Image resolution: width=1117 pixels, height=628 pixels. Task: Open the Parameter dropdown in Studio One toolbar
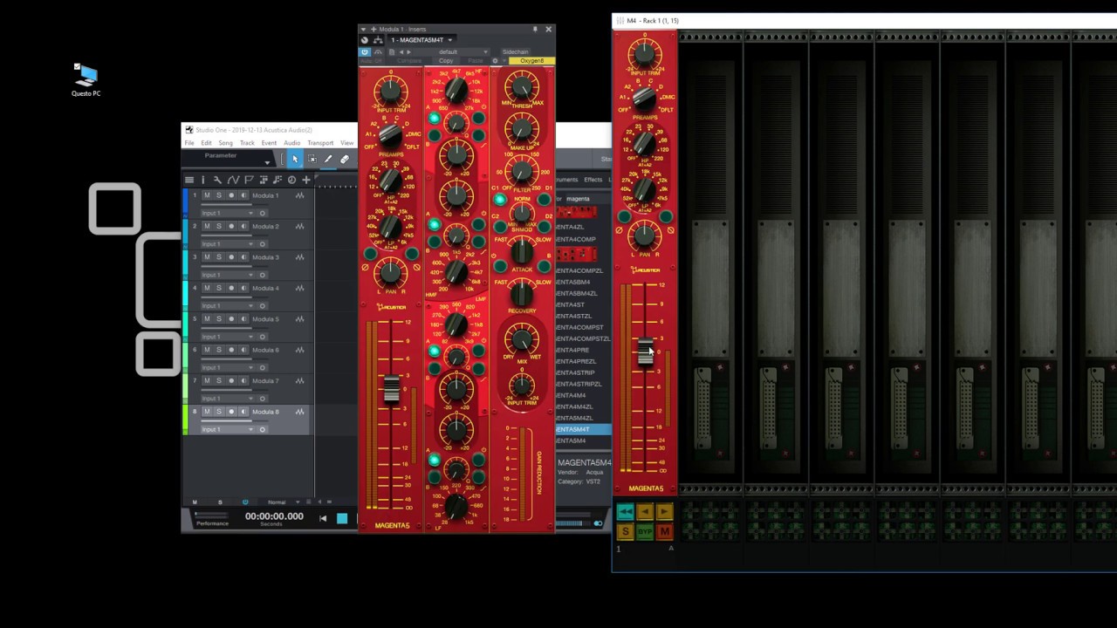tap(267, 162)
